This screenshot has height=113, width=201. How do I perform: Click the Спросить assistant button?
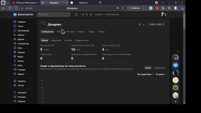(x=134, y=8)
